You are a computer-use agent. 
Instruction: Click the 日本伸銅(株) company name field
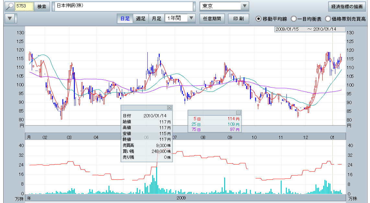point(125,6)
